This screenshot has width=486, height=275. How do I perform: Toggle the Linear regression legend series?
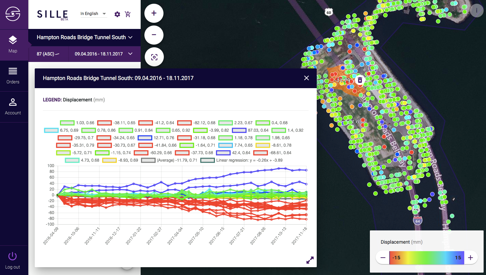[x=241, y=160]
